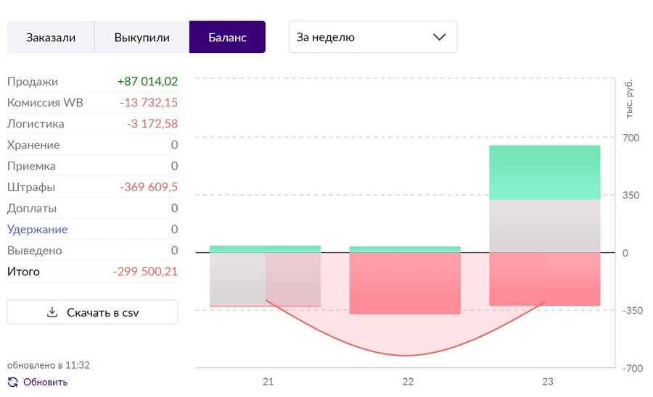
Task: Click the gray bar segment above zero for day 23
Action: click(x=545, y=225)
